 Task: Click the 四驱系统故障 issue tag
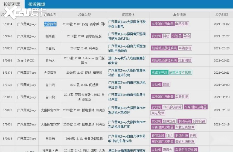click(x=185, y=141)
